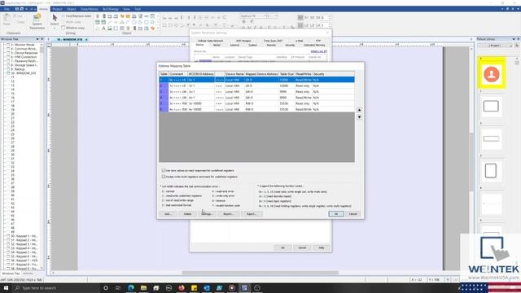The image size is (521, 293).
Task: Open the font size dropdown in ribbon
Action: tap(276, 16)
